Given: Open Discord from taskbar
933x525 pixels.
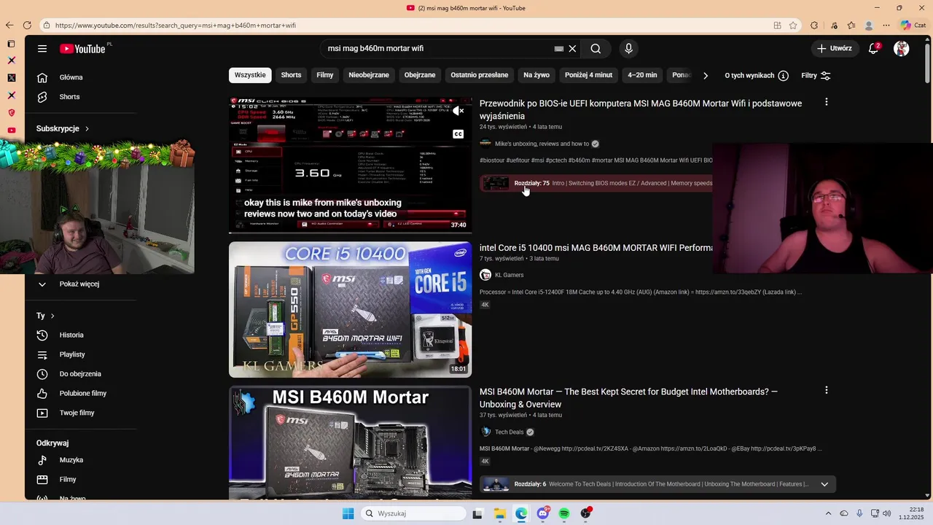Looking at the screenshot, I should [542, 513].
